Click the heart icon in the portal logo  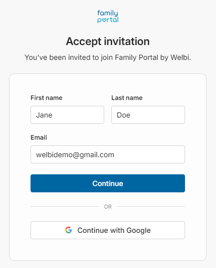point(104,21)
